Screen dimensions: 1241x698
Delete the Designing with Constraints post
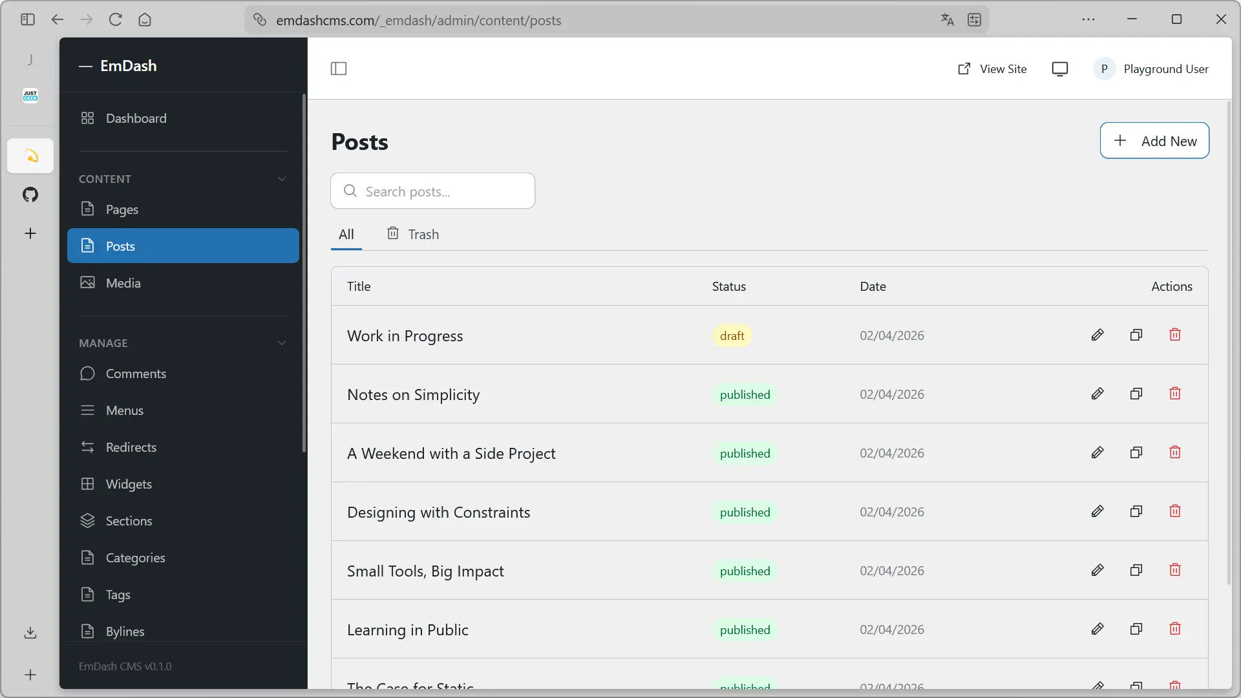point(1175,511)
